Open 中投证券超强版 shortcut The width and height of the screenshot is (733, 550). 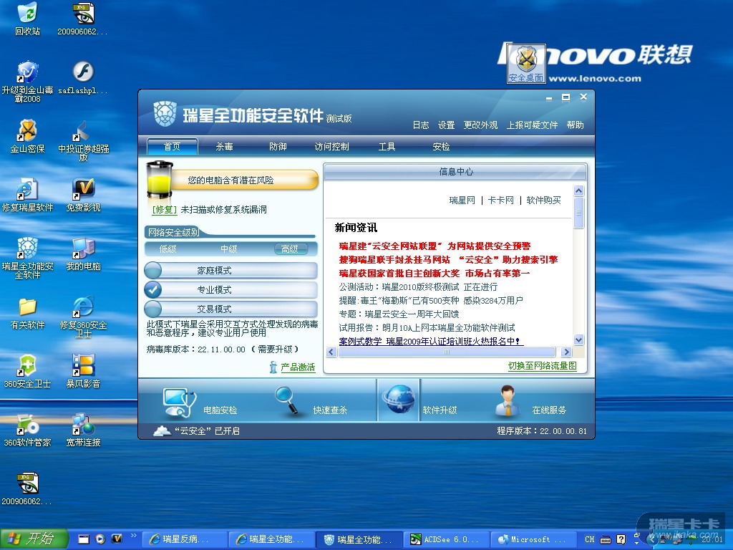coord(83,140)
